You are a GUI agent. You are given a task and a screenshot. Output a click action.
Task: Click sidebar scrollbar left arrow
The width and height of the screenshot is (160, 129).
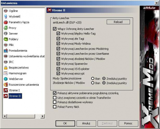tap(5, 116)
